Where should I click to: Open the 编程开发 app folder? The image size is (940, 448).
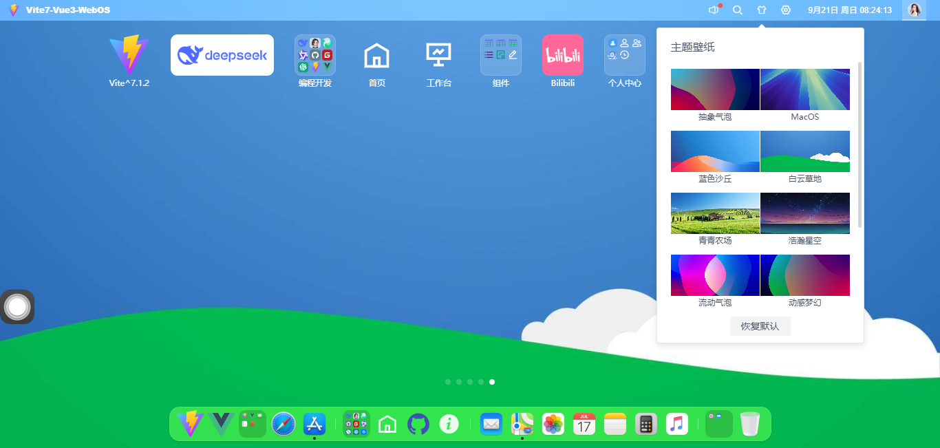tap(314, 55)
